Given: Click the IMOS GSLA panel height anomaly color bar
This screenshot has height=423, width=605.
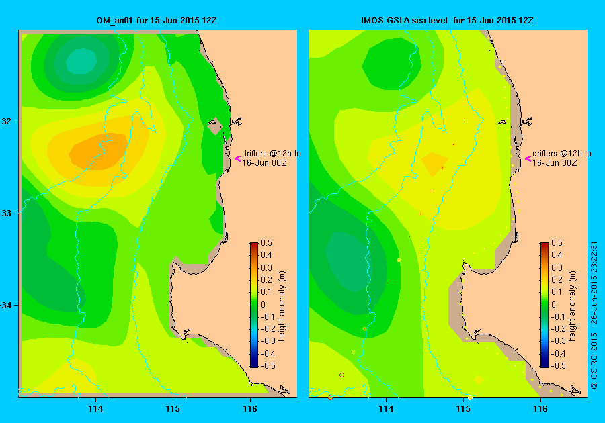Looking at the screenshot, I should click(x=544, y=305).
